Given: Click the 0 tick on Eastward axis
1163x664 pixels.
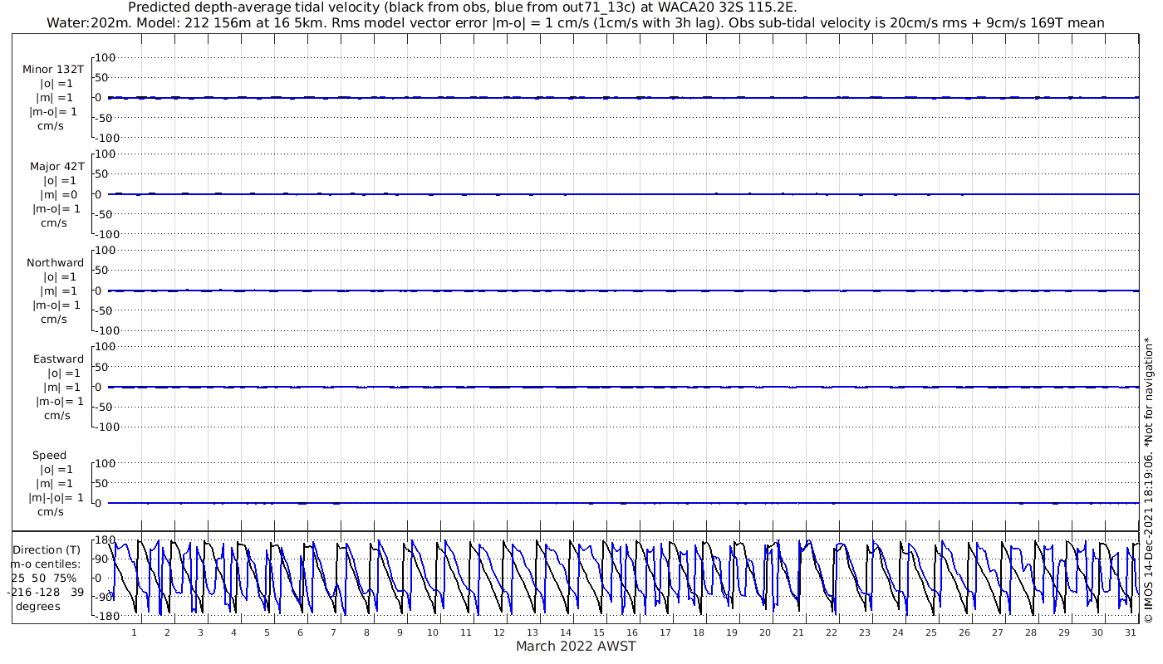Looking at the screenshot, I should (x=98, y=387).
